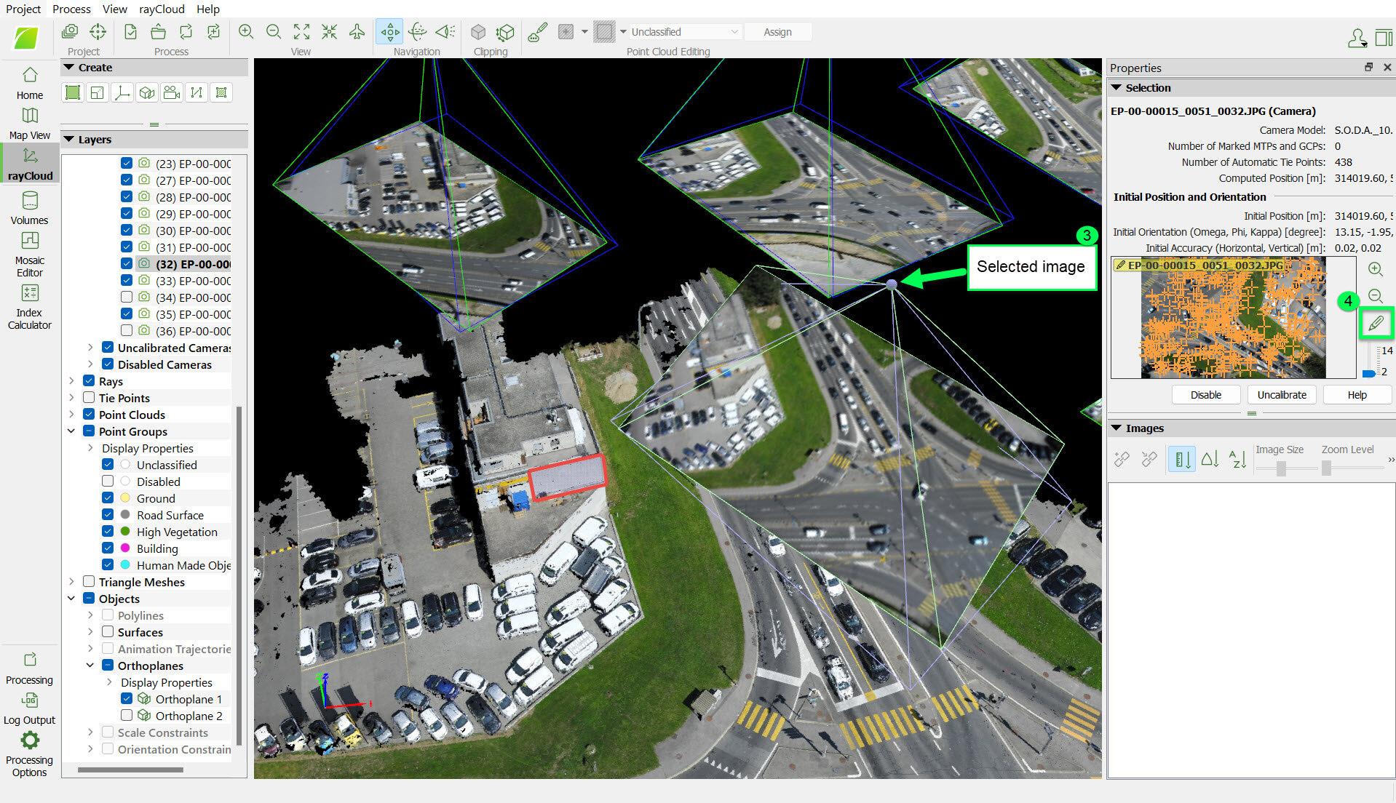Activate the flight camera view tool

tap(357, 32)
